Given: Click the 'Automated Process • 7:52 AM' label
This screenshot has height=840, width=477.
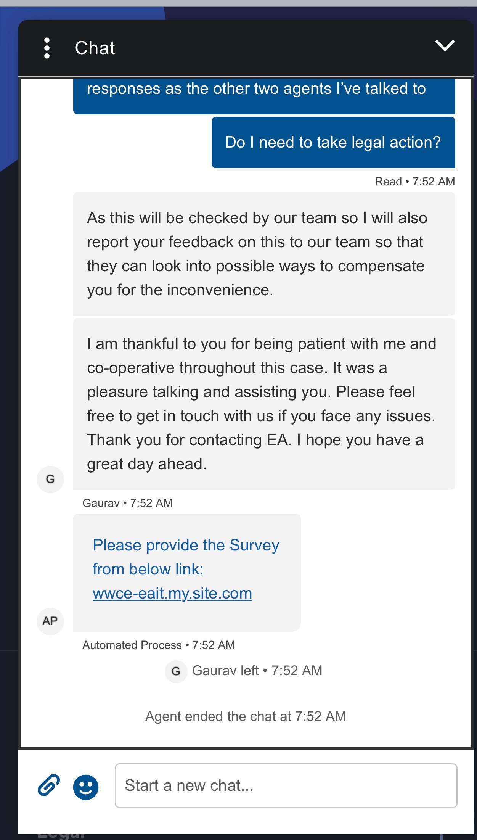Looking at the screenshot, I should pos(159,645).
